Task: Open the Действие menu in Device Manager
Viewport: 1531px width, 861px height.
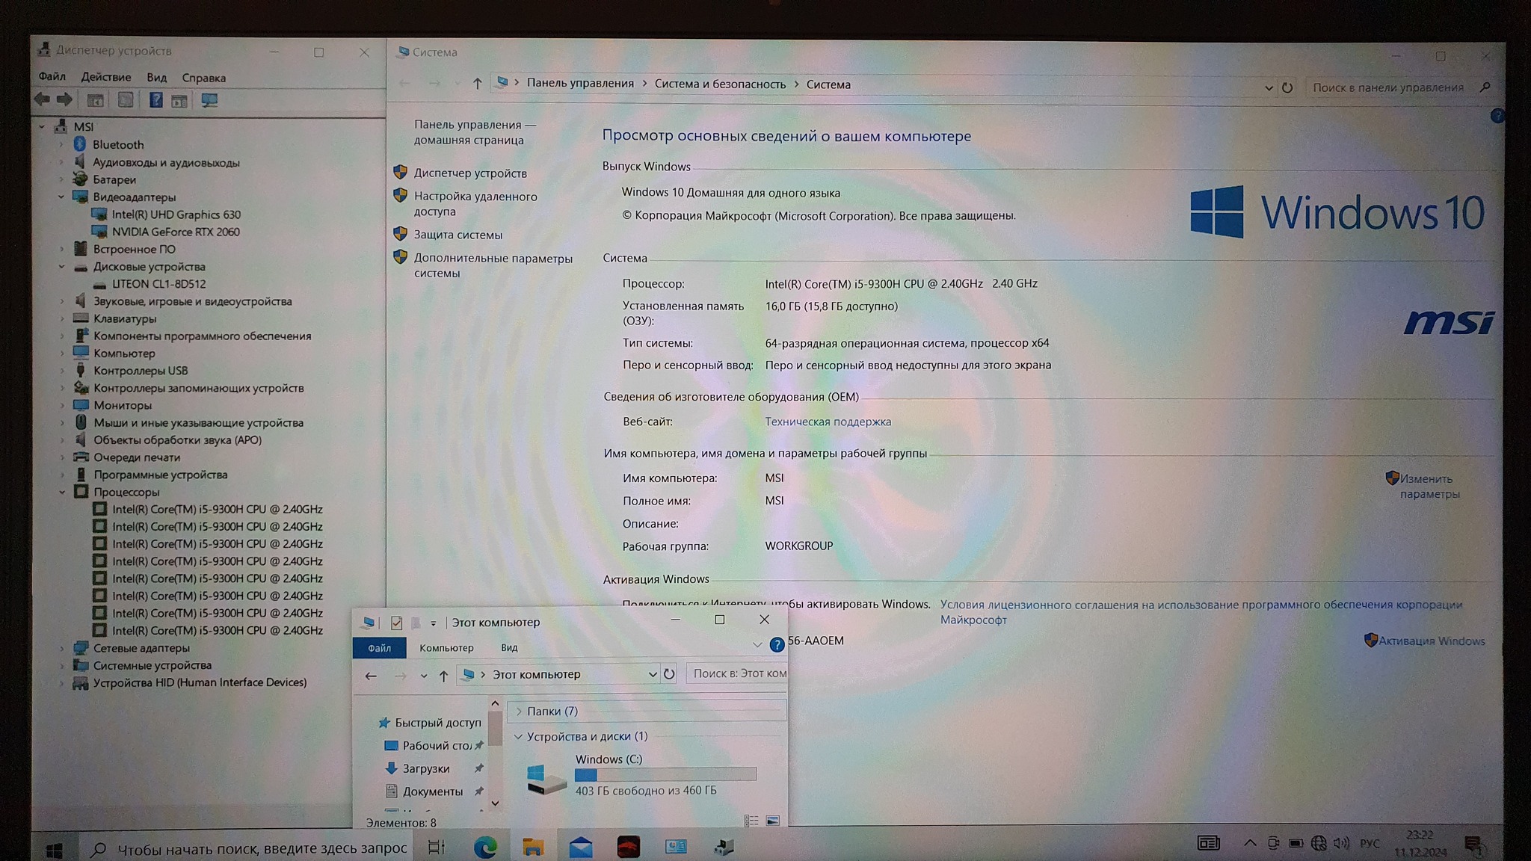Action: tap(105, 77)
